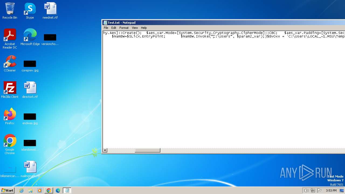Open Notepad's Format menu
The image size is (345, 194).
click(x=124, y=28)
